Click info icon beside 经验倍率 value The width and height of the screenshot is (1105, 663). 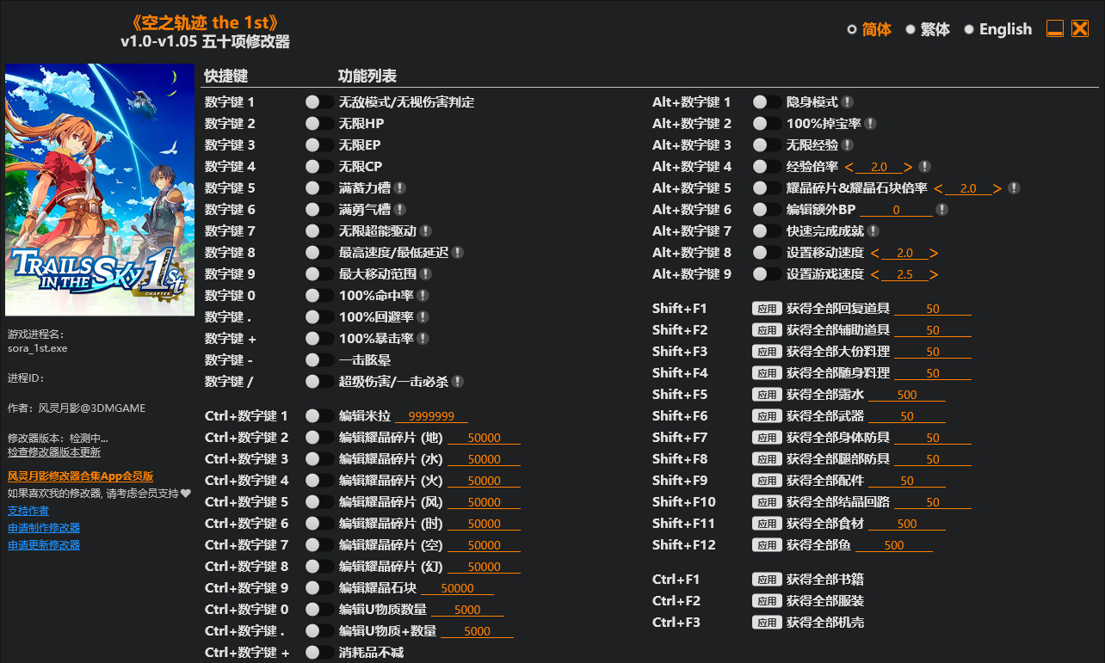coord(924,167)
